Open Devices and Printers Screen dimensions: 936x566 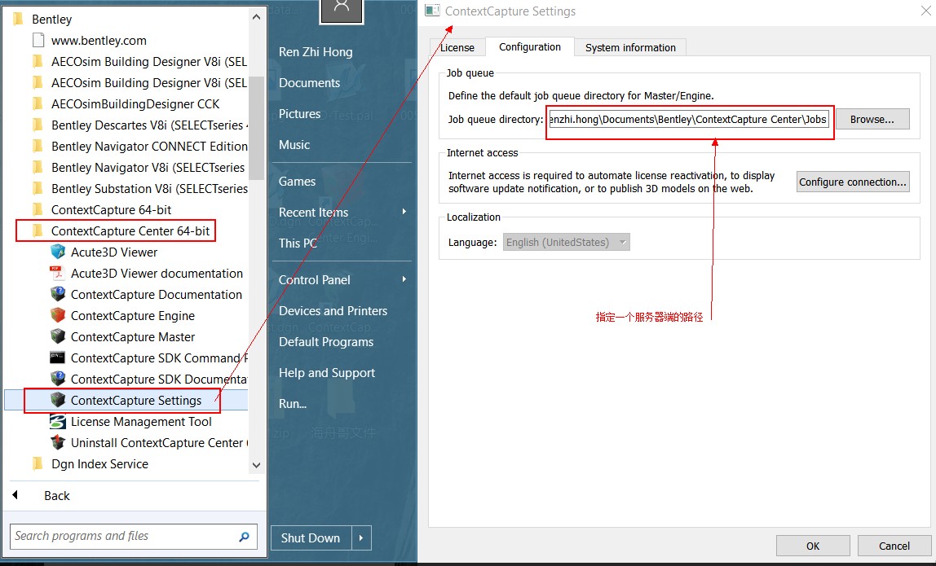[333, 311]
